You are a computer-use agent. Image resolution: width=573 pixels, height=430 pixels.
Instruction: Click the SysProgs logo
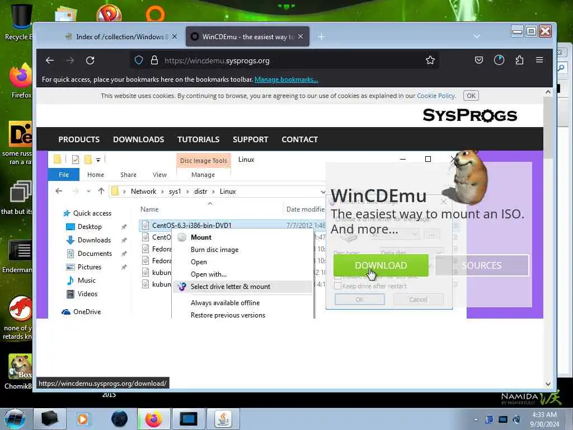(x=469, y=115)
